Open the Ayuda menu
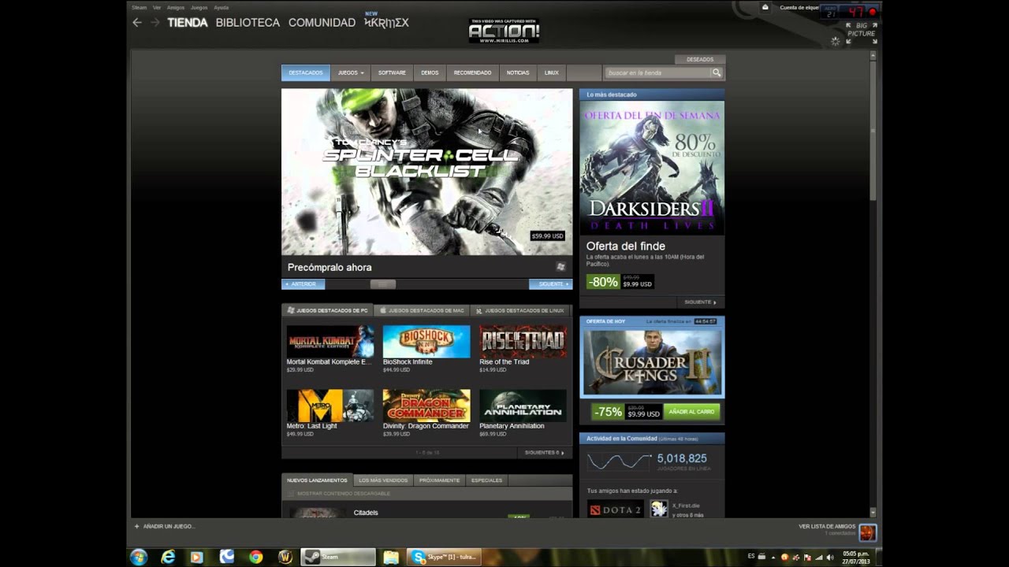Screen dimensions: 1009x567 [222, 8]
